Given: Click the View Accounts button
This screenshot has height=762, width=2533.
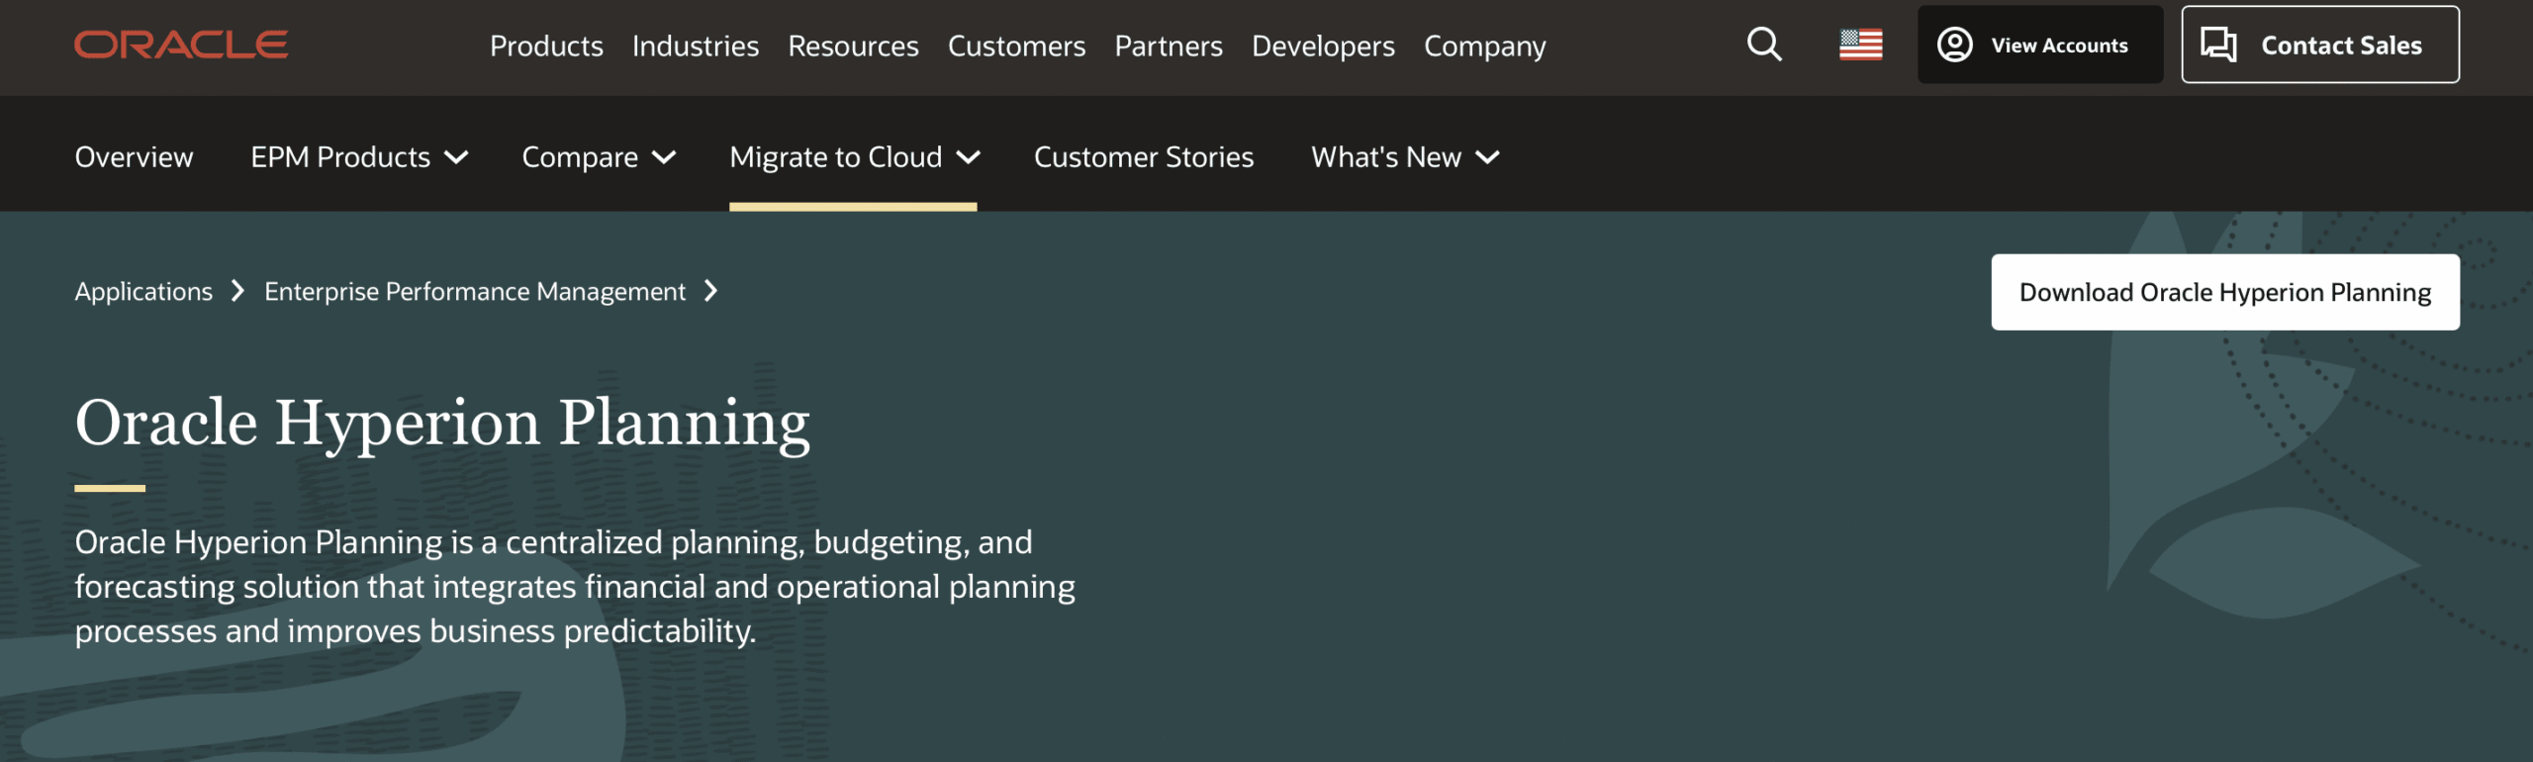Looking at the screenshot, I should click(x=2040, y=45).
